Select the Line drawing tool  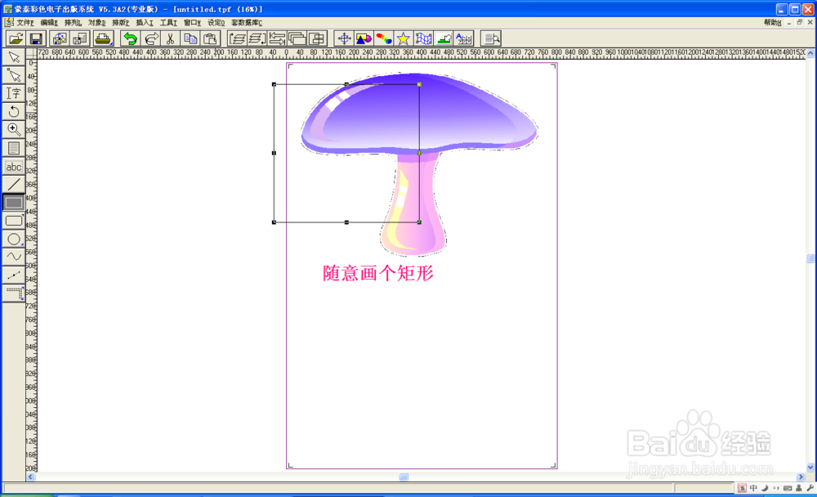click(x=13, y=184)
